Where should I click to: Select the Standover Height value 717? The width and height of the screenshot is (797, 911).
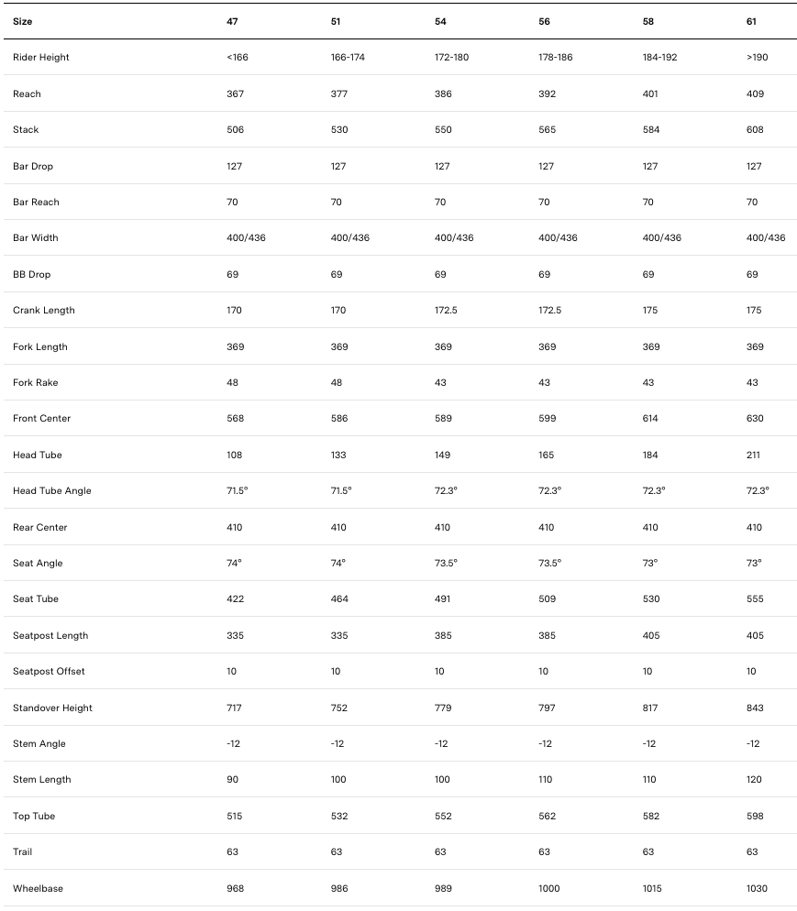(x=235, y=708)
